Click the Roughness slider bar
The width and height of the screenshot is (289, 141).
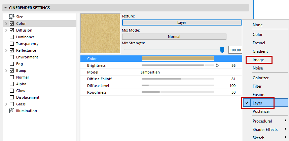point(178,92)
